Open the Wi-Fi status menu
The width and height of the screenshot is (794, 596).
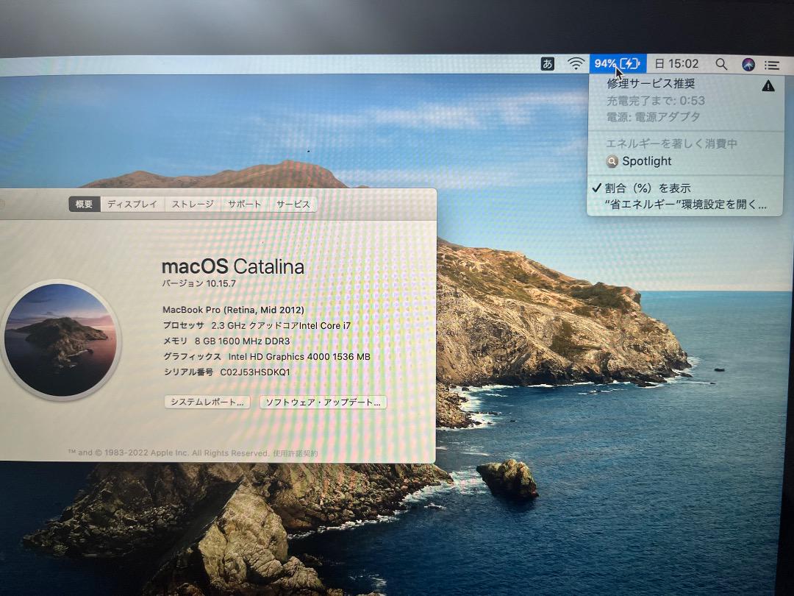click(x=576, y=63)
